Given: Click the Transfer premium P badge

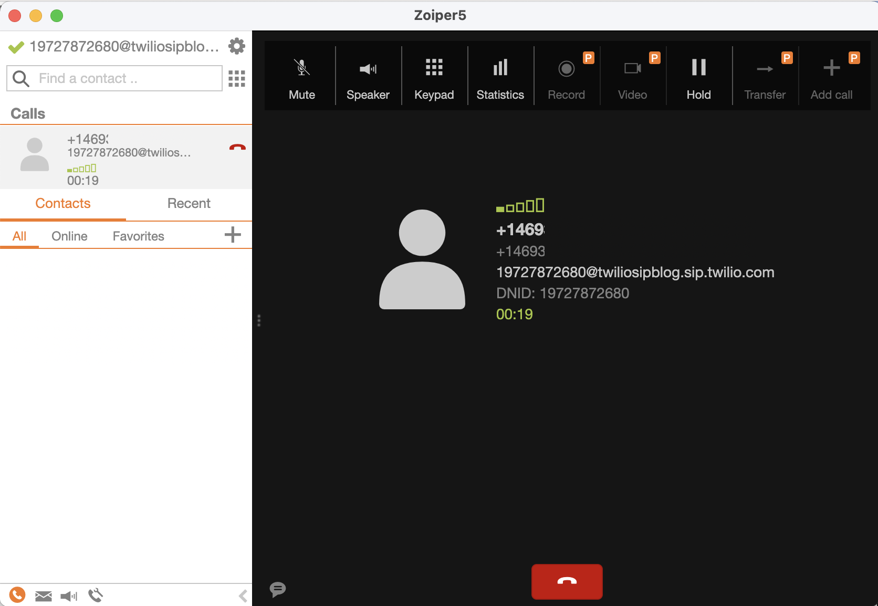Looking at the screenshot, I should [x=787, y=58].
